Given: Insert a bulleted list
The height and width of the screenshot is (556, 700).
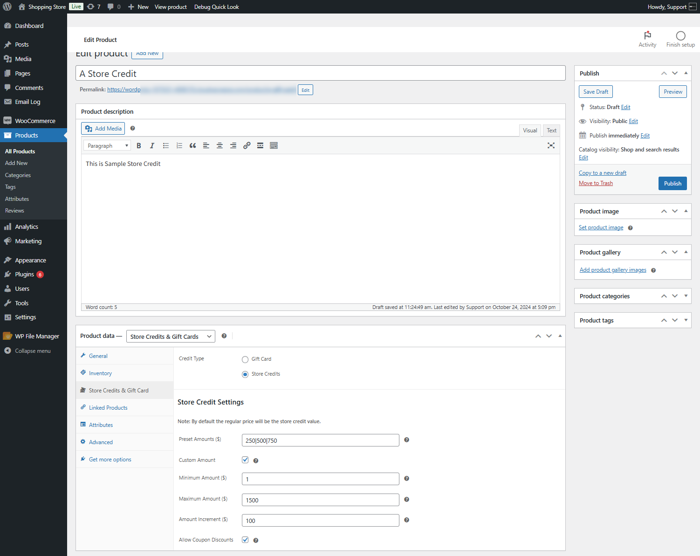Looking at the screenshot, I should 166,145.
